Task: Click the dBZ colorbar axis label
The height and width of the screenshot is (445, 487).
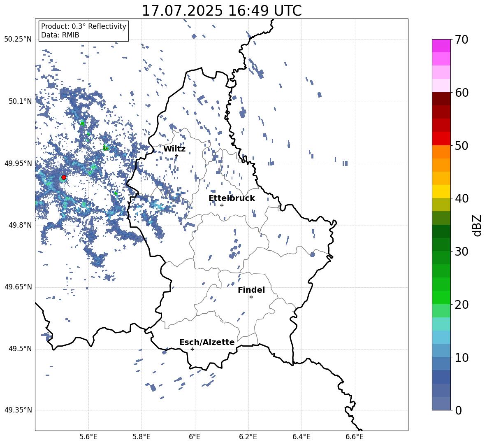Action: coord(477,225)
